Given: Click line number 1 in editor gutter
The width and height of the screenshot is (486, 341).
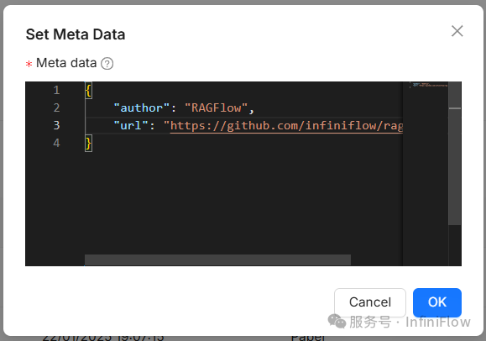Looking at the screenshot, I should click(x=56, y=91).
